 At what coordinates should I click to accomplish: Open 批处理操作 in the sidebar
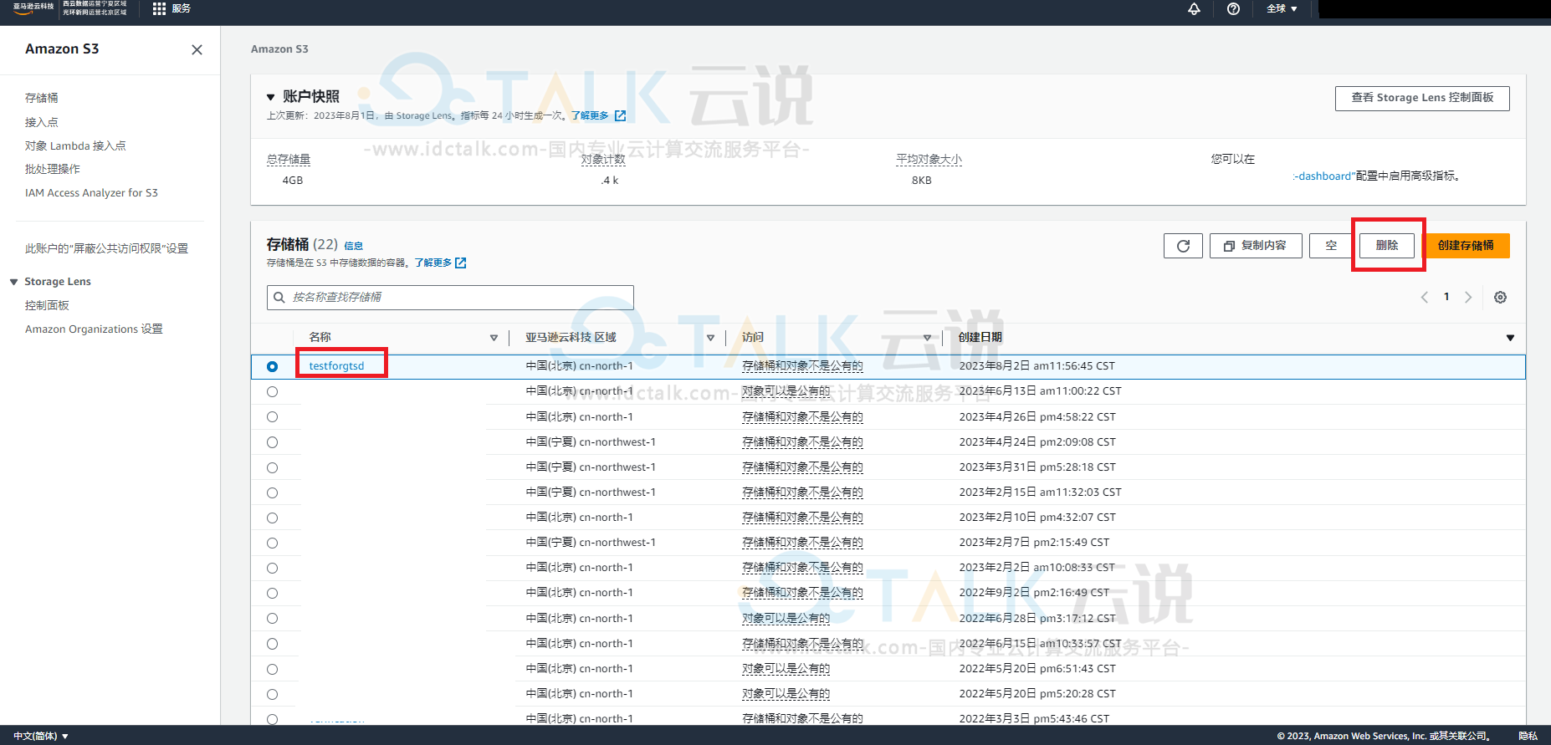pyautogui.click(x=53, y=169)
